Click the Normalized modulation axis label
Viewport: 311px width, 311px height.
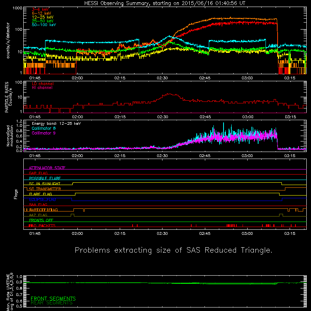(10, 136)
